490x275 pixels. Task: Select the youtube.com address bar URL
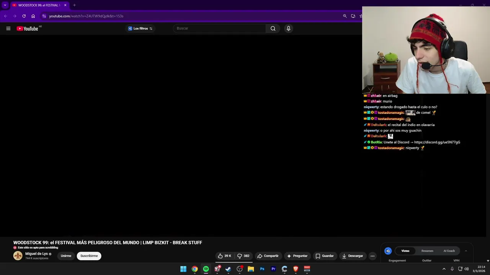(86, 16)
